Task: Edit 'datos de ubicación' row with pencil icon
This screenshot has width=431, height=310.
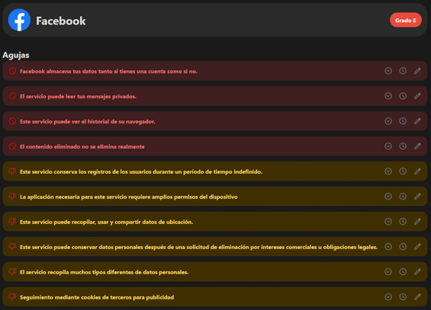Action: [x=417, y=222]
